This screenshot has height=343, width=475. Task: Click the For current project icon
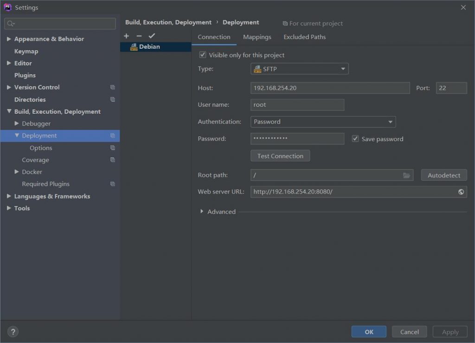pyautogui.click(x=285, y=23)
